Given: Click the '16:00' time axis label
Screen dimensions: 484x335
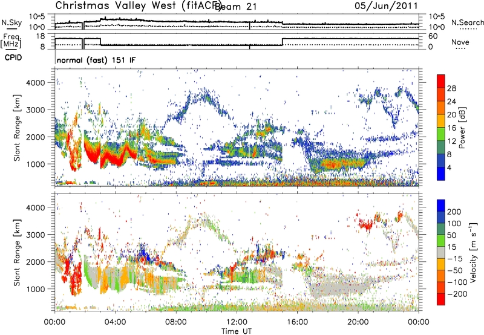Looking at the screenshot, I should click(297, 322).
